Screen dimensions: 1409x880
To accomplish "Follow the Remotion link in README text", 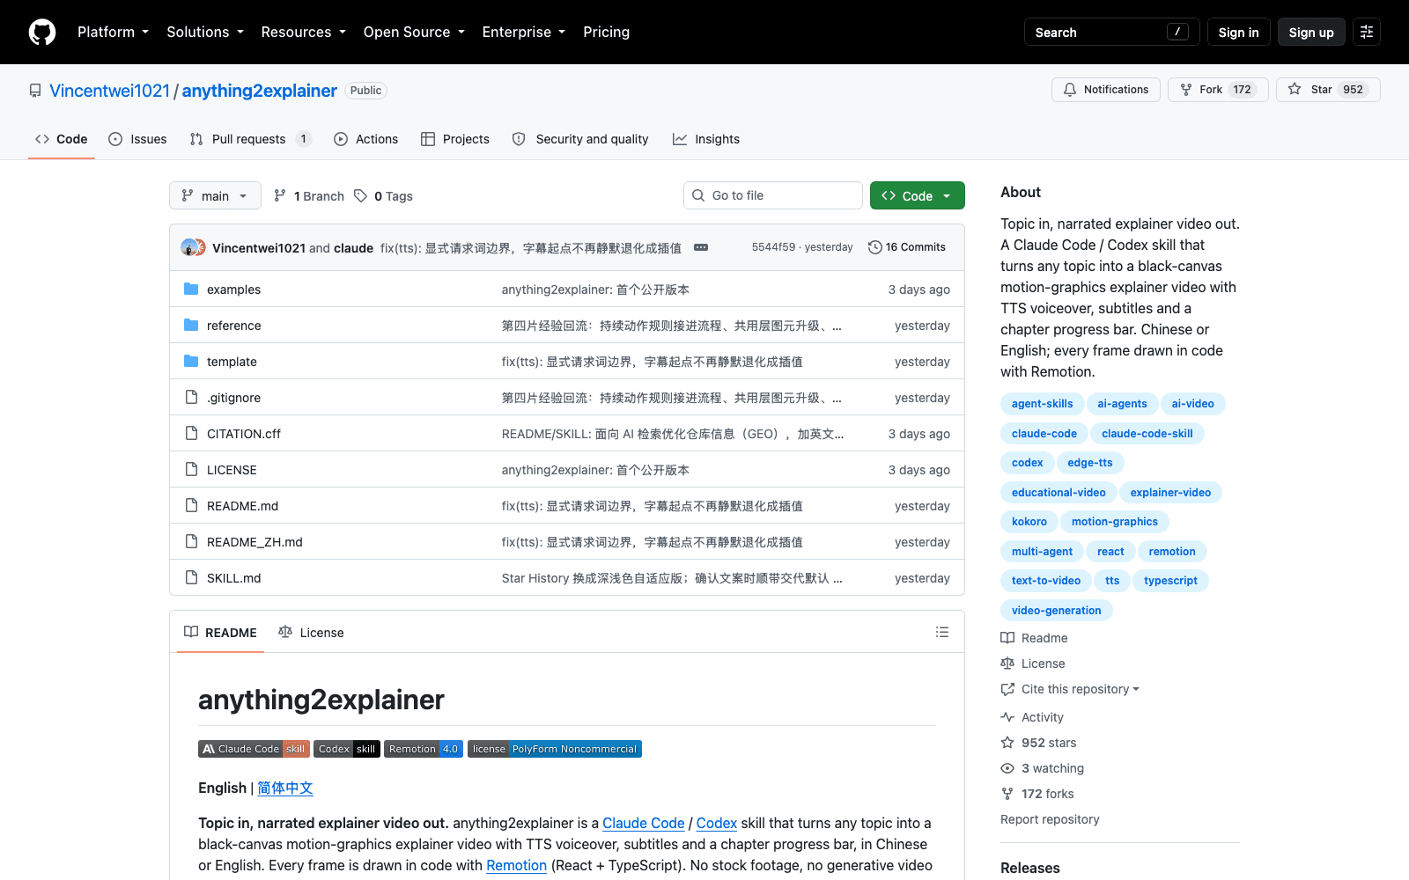I will coord(516,865).
